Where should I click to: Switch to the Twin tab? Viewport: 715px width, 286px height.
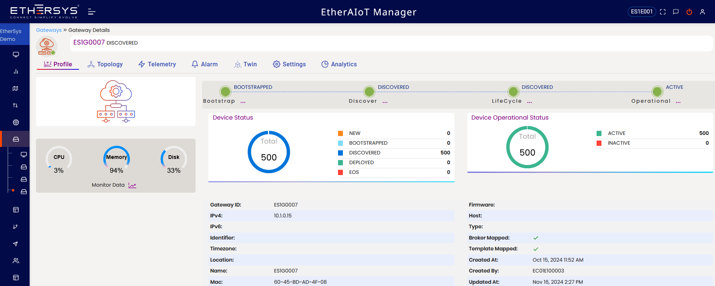(245, 64)
